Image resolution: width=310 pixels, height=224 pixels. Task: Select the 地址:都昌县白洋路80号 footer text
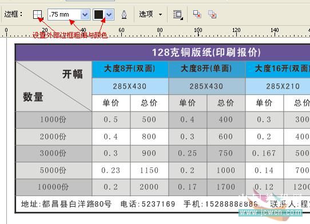tap(66, 204)
